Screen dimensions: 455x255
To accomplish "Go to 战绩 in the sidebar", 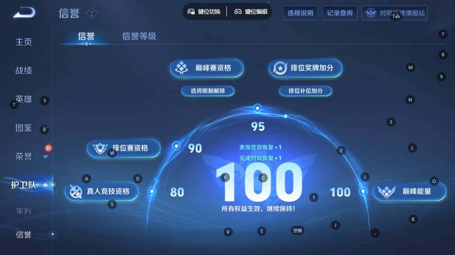I will point(24,70).
